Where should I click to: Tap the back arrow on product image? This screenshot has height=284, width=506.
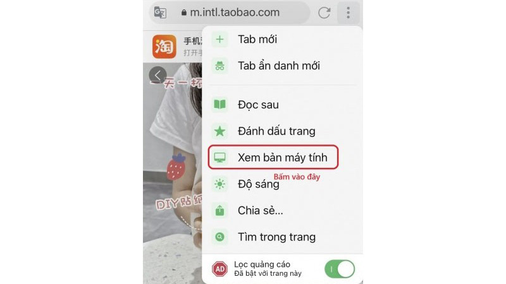click(x=157, y=76)
